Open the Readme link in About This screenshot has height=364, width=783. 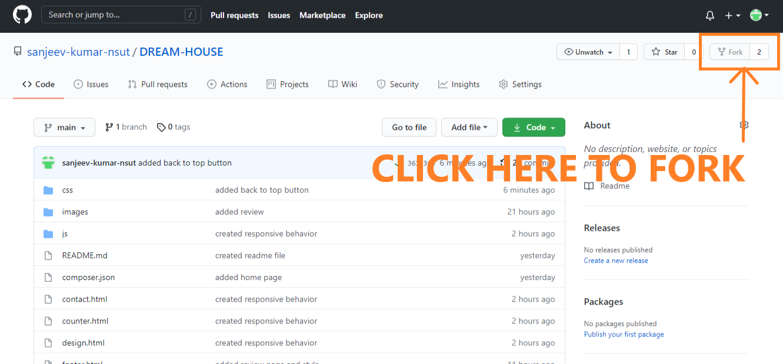(607, 186)
